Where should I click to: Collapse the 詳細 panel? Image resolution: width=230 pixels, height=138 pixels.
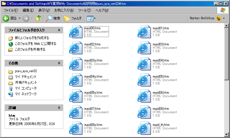coord(59,108)
